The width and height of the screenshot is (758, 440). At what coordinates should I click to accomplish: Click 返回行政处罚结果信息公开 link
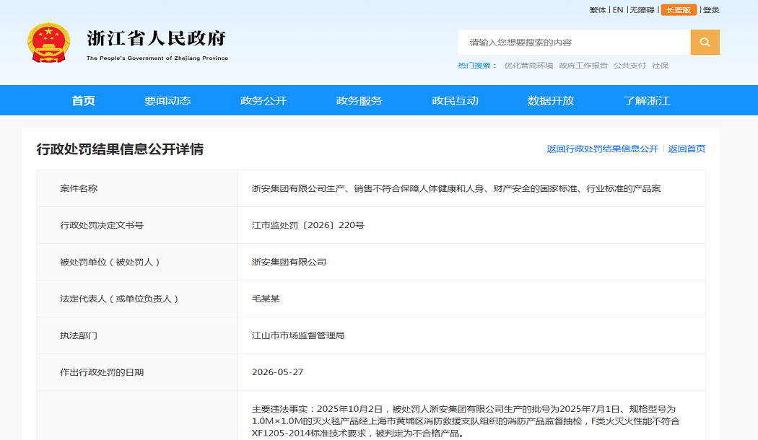pyautogui.click(x=602, y=149)
